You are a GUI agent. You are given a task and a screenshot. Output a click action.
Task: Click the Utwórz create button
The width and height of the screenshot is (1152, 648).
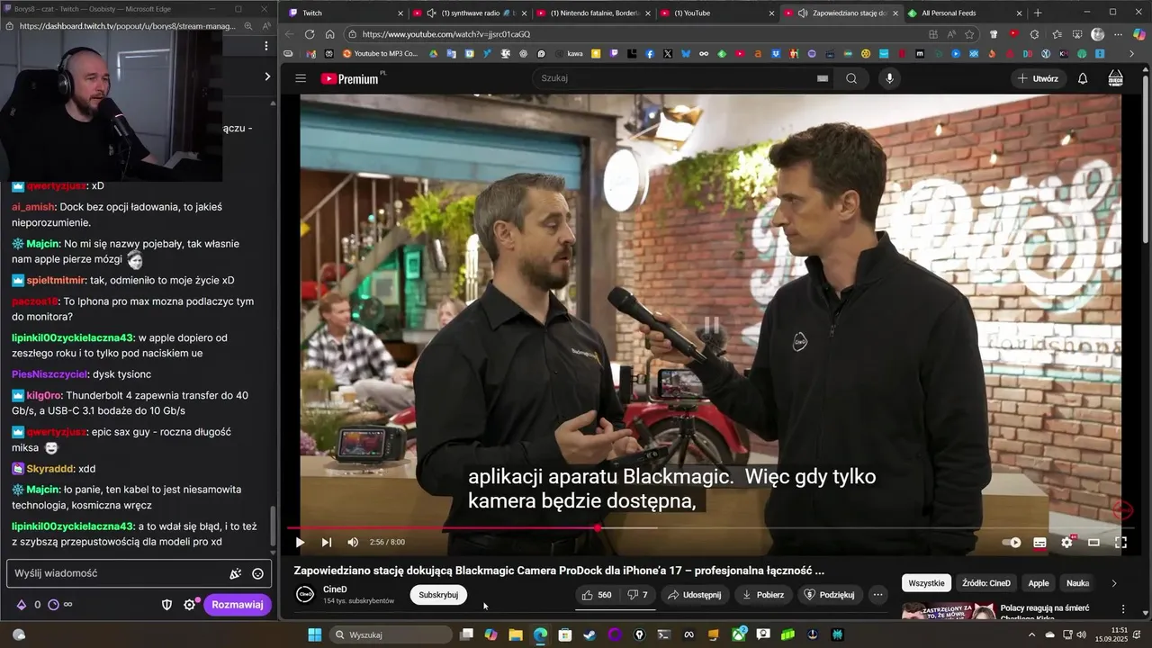(1038, 78)
